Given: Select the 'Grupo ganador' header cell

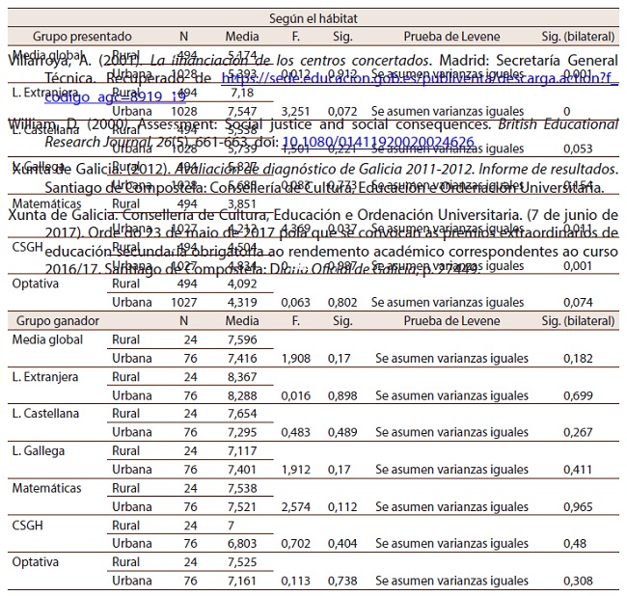Looking at the screenshot, I should click(58, 320).
